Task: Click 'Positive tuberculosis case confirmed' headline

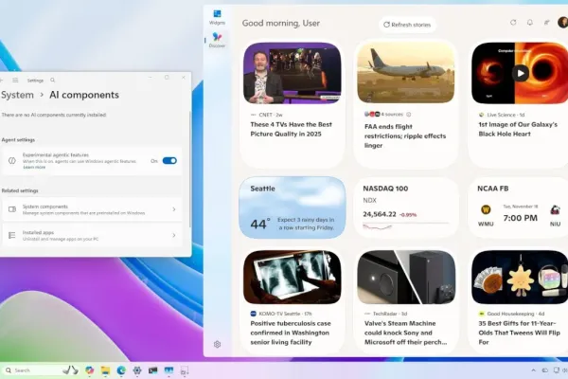Action: pos(291,333)
